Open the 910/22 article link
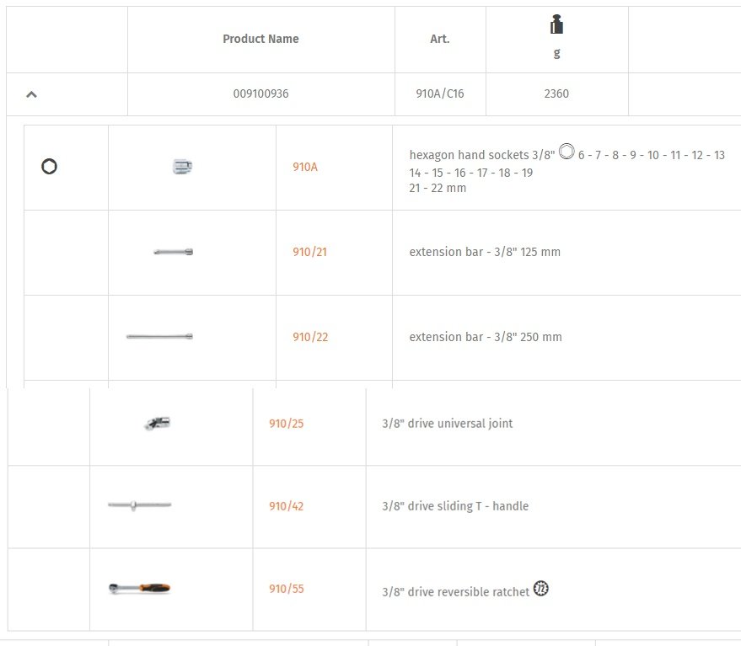 310,337
